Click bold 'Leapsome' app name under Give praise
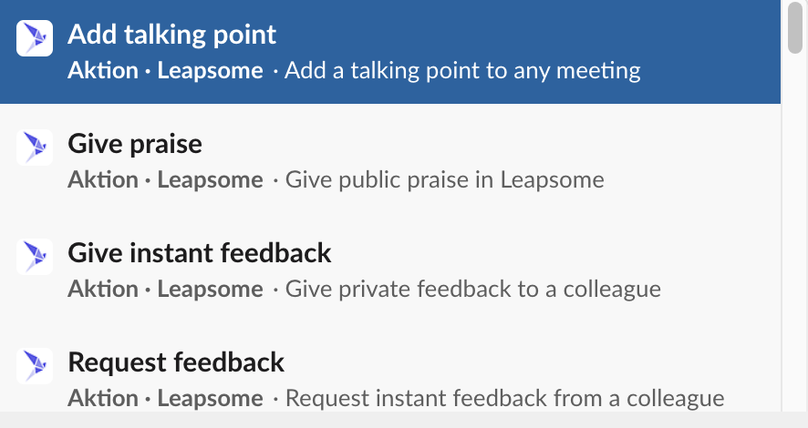 (x=210, y=179)
